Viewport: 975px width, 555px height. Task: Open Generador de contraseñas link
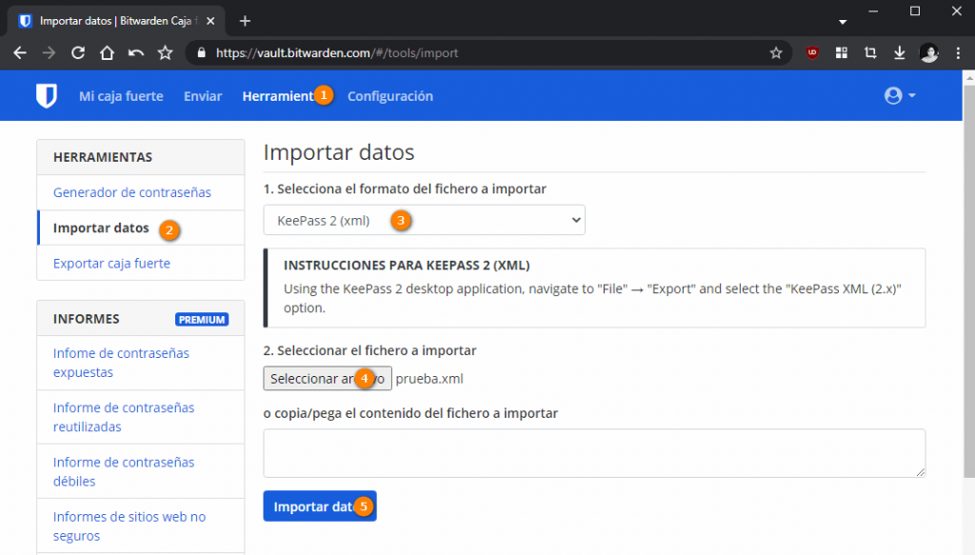coord(131,192)
